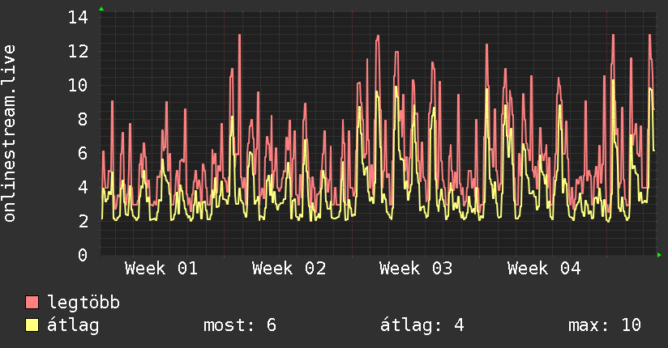
Task: Click the green arrow at y-axis top
Action: (101, 9)
